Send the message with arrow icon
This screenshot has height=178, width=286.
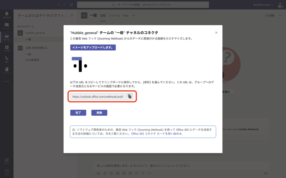266,173
